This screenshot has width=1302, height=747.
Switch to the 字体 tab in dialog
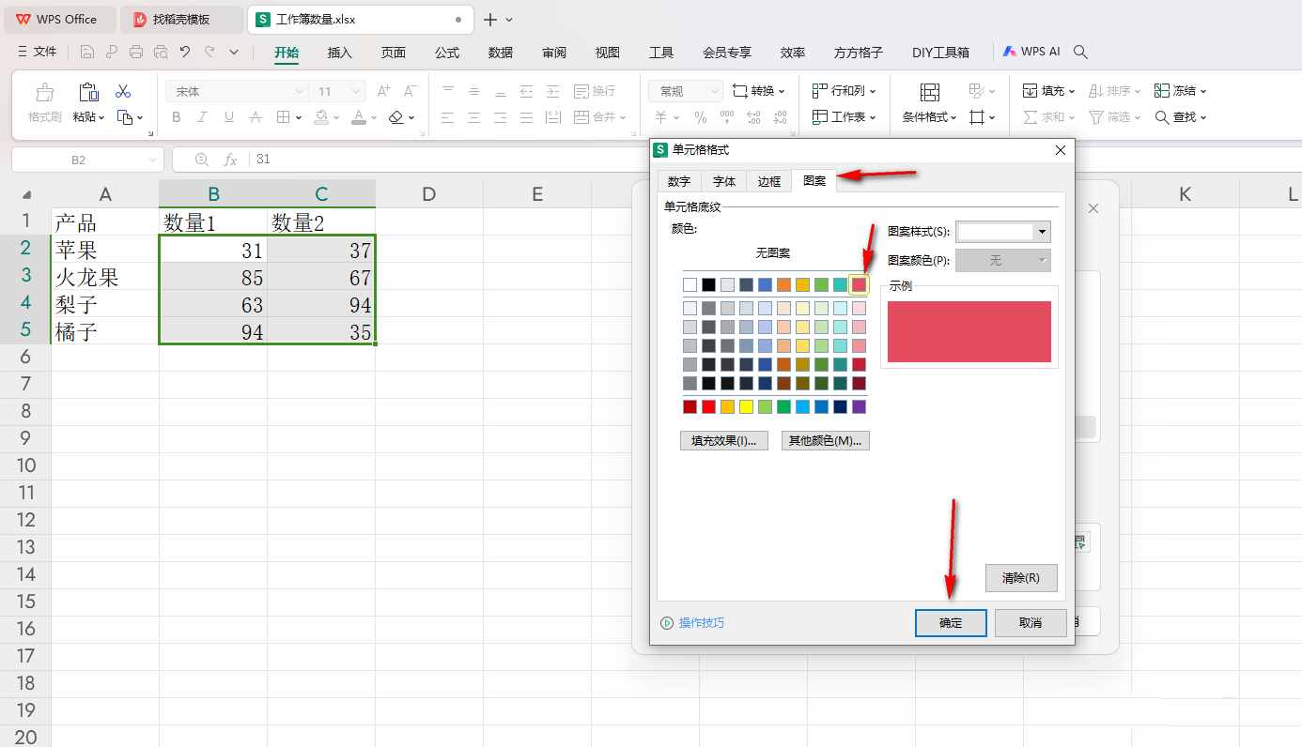pos(723,181)
